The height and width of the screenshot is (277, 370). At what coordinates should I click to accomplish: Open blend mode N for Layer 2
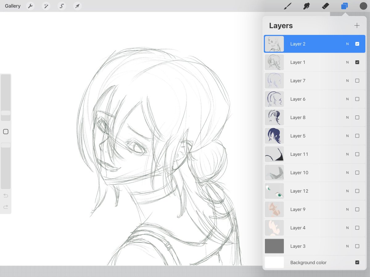coord(347,44)
